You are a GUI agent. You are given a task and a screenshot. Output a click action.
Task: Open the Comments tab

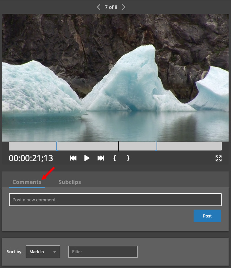(27, 182)
